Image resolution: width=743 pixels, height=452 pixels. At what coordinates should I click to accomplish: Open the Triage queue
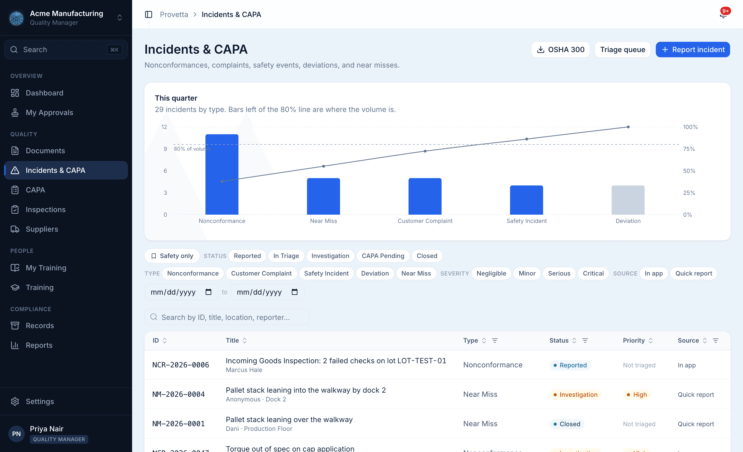[x=622, y=50]
